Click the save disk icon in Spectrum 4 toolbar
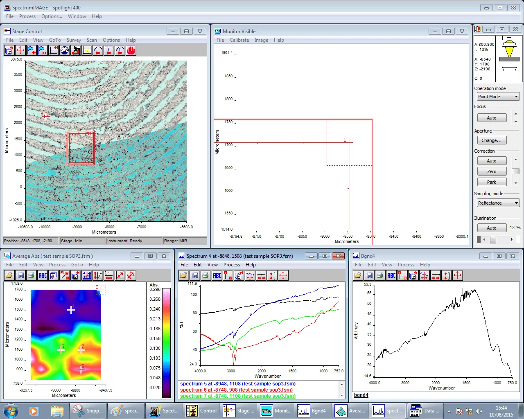The width and height of the screenshot is (524, 419). [x=195, y=275]
